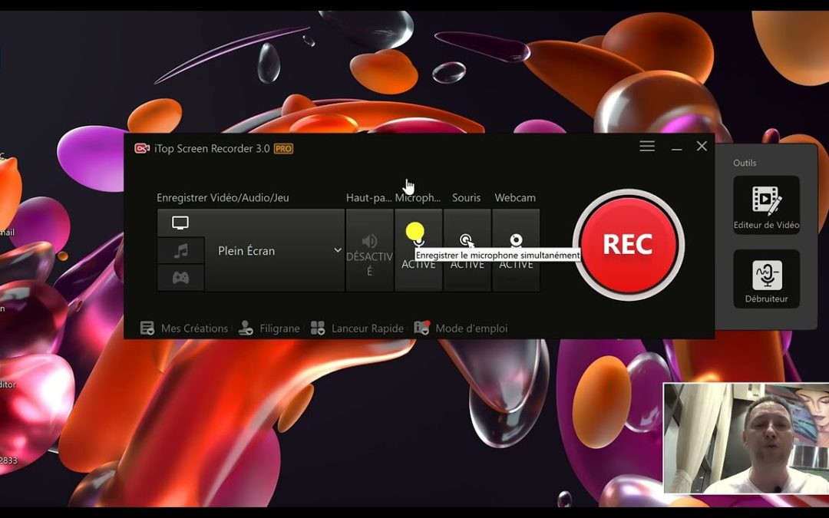Open the Filigrane watermark settings
Screen dimensions: 829x518
pyautogui.click(x=269, y=328)
